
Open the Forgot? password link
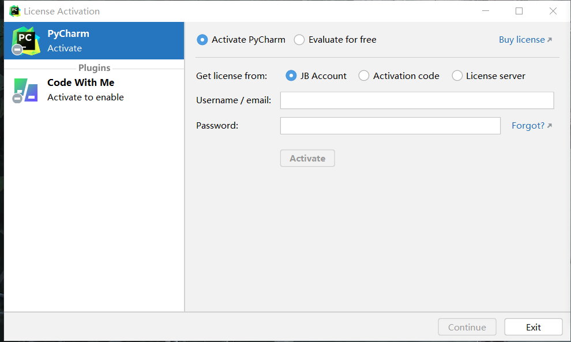(x=532, y=126)
